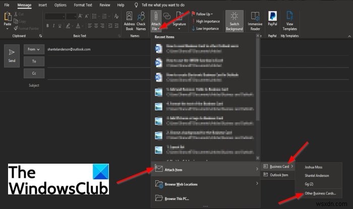Open the Help tab

(121, 5)
